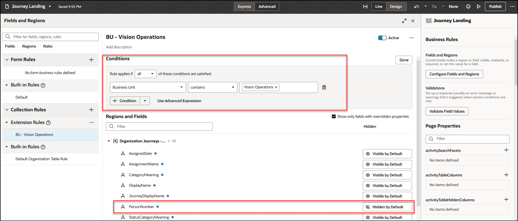Open help for Extension Rules
Screen dimensions: 518x221
pos(48,123)
